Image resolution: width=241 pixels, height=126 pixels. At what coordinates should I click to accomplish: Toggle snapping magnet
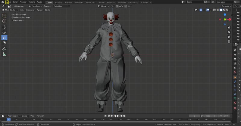[x=117, y=6]
